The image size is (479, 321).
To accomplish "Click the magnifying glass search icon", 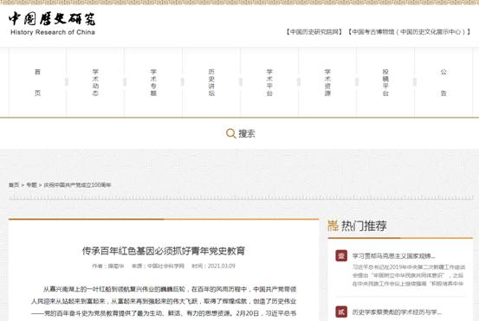I will [x=230, y=133].
